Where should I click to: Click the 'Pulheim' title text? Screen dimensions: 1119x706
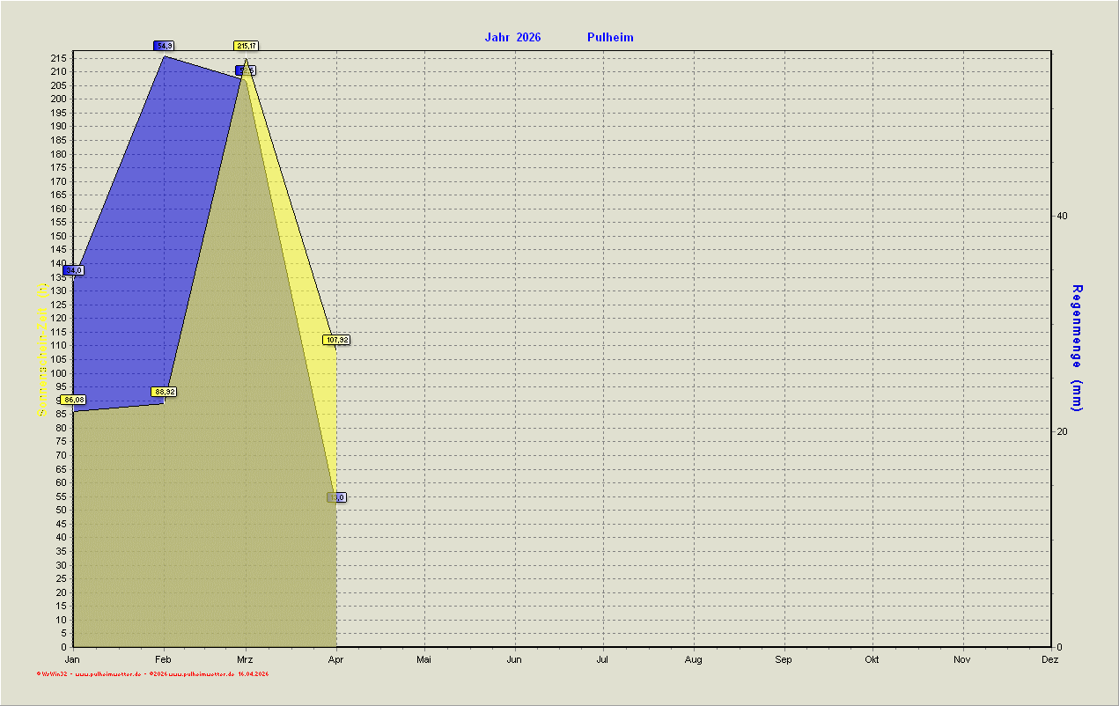click(610, 37)
